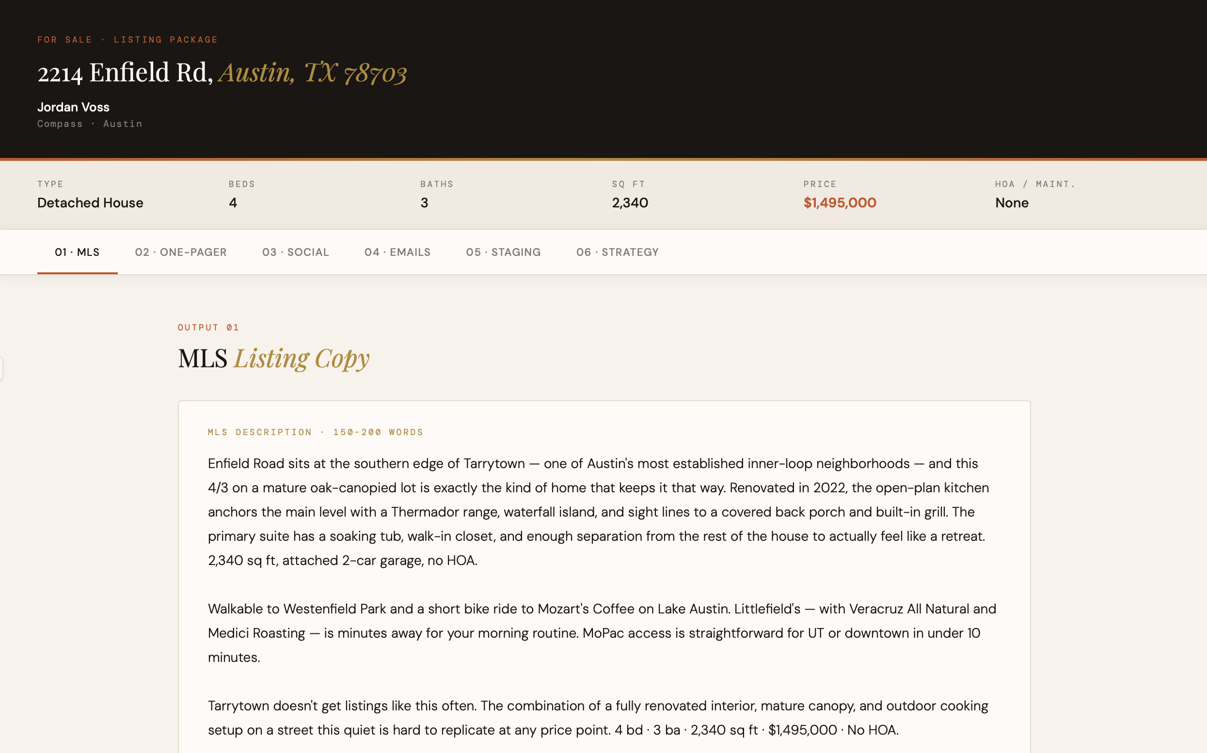The width and height of the screenshot is (1207, 753).
Task: Click the BATHS column label
Action: coord(437,184)
